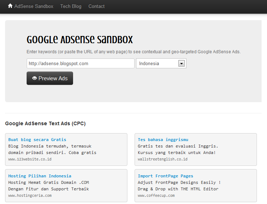Click 'Adjust FrontPage Designs Easily !' text
This screenshot has height=204, width=267.
point(179,182)
